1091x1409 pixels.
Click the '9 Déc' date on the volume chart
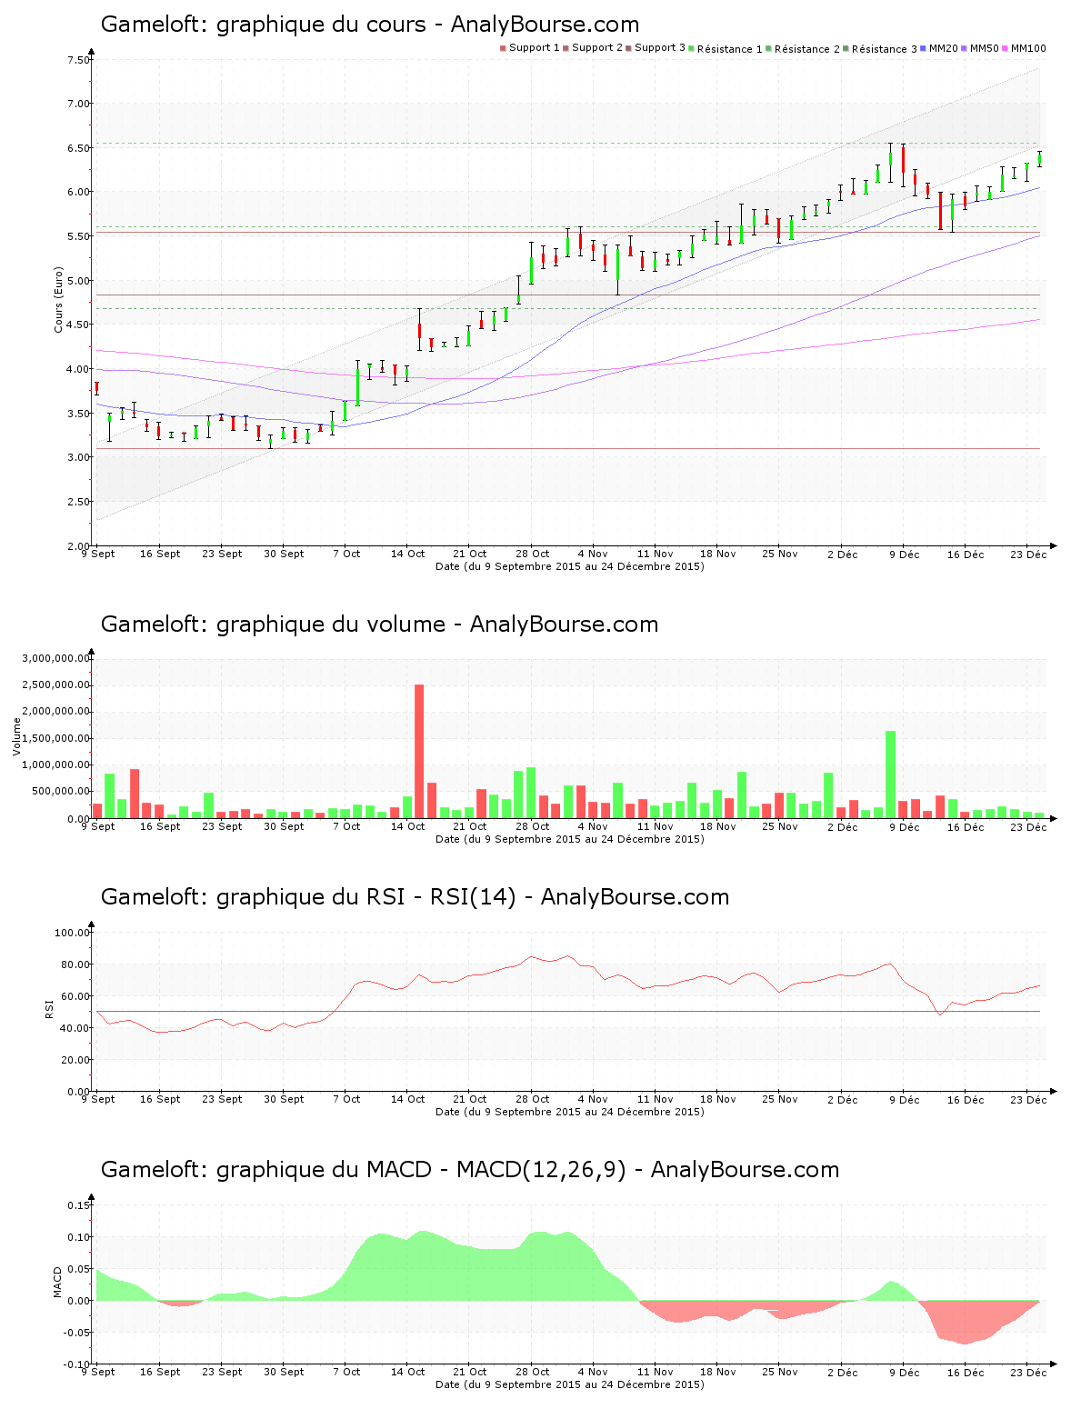click(905, 826)
